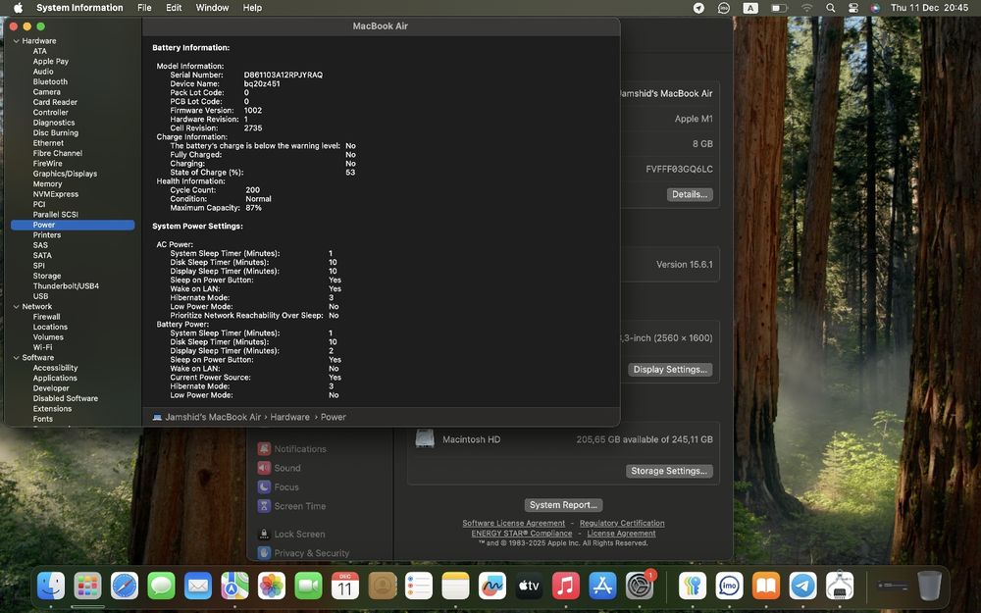981x613 pixels.
Task: Select Power in the Hardware list
Action: (x=73, y=225)
